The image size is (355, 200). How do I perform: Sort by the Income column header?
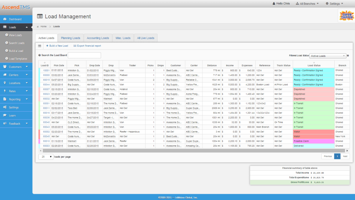click(x=230, y=65)
